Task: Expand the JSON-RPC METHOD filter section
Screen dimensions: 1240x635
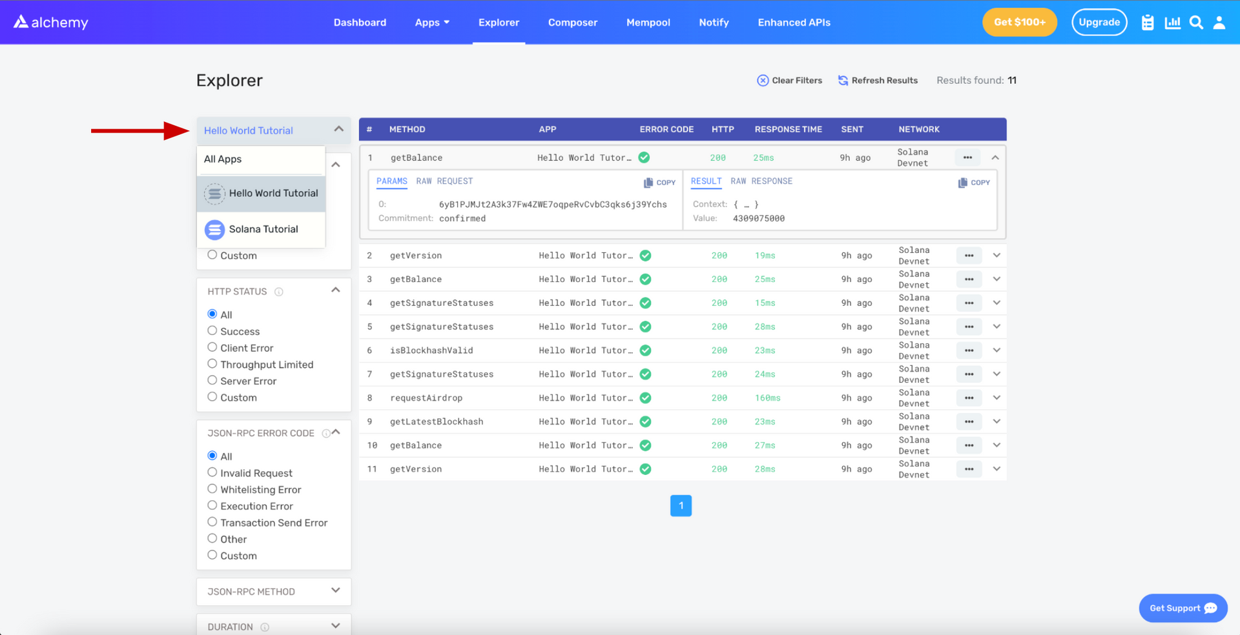Action: 335,590
